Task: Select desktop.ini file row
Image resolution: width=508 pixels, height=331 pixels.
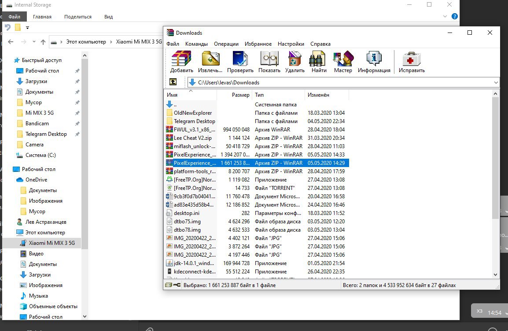Action: click(257, 213)
